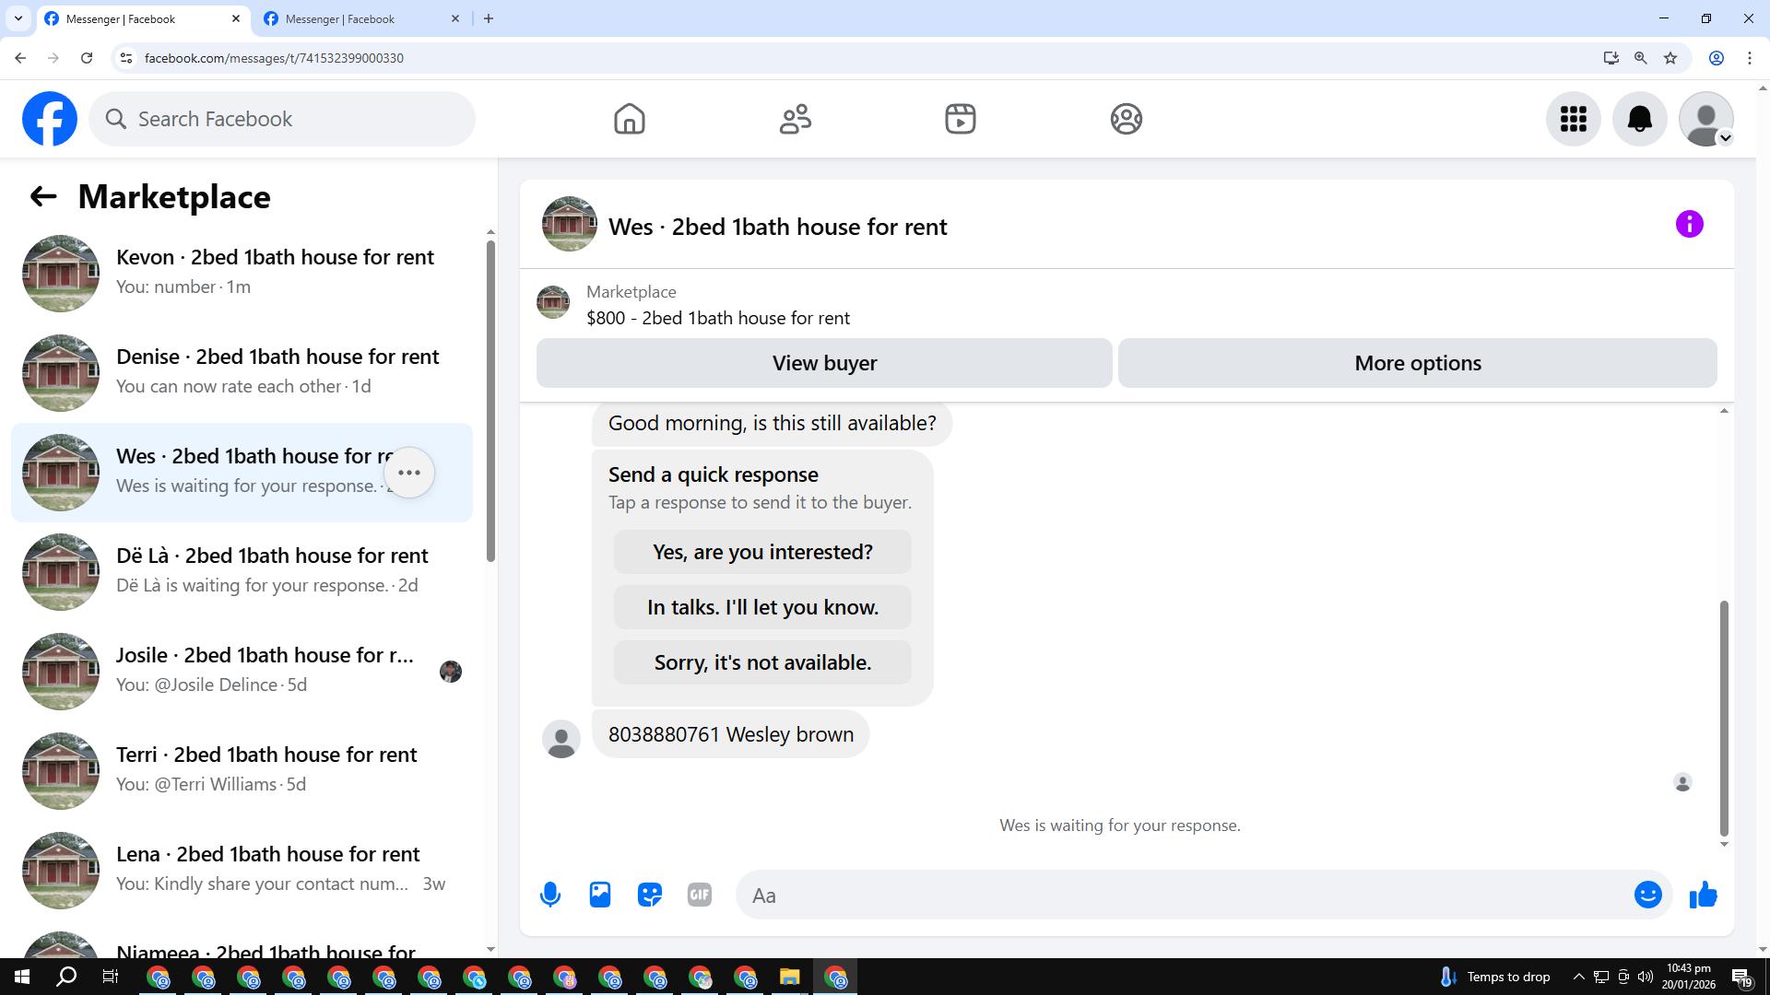Go back to the previous page
The height and width of the screenshot is (995, 1770).
click(x=20, y=58)
